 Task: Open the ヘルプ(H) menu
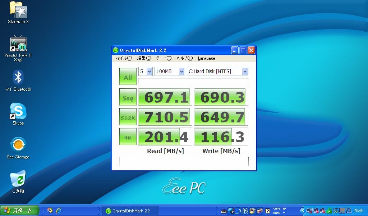pyautogui.click(x=184, y=58)
